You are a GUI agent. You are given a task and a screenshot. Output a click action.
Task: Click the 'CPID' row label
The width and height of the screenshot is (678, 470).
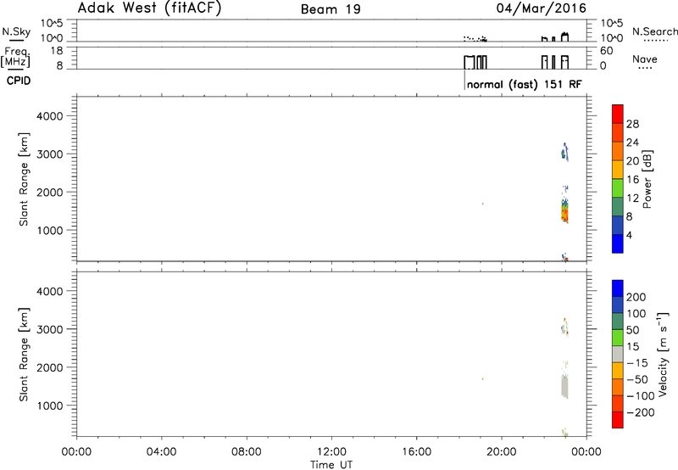tap(19, 81)
